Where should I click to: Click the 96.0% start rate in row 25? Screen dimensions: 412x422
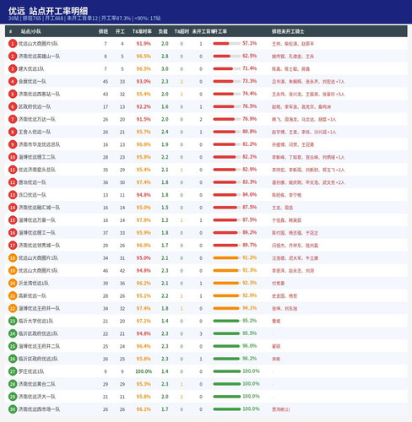coord(249,346)
